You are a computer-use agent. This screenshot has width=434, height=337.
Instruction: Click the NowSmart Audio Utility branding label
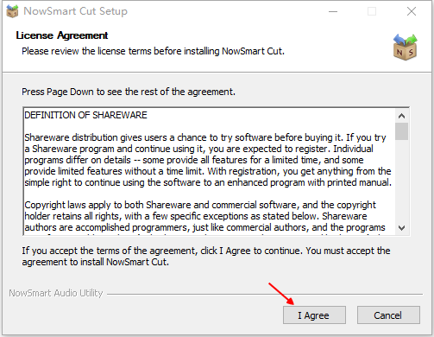(x=56, y=293)
